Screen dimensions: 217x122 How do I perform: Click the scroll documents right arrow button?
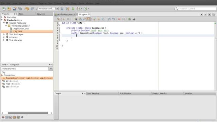tap(205, 14)
